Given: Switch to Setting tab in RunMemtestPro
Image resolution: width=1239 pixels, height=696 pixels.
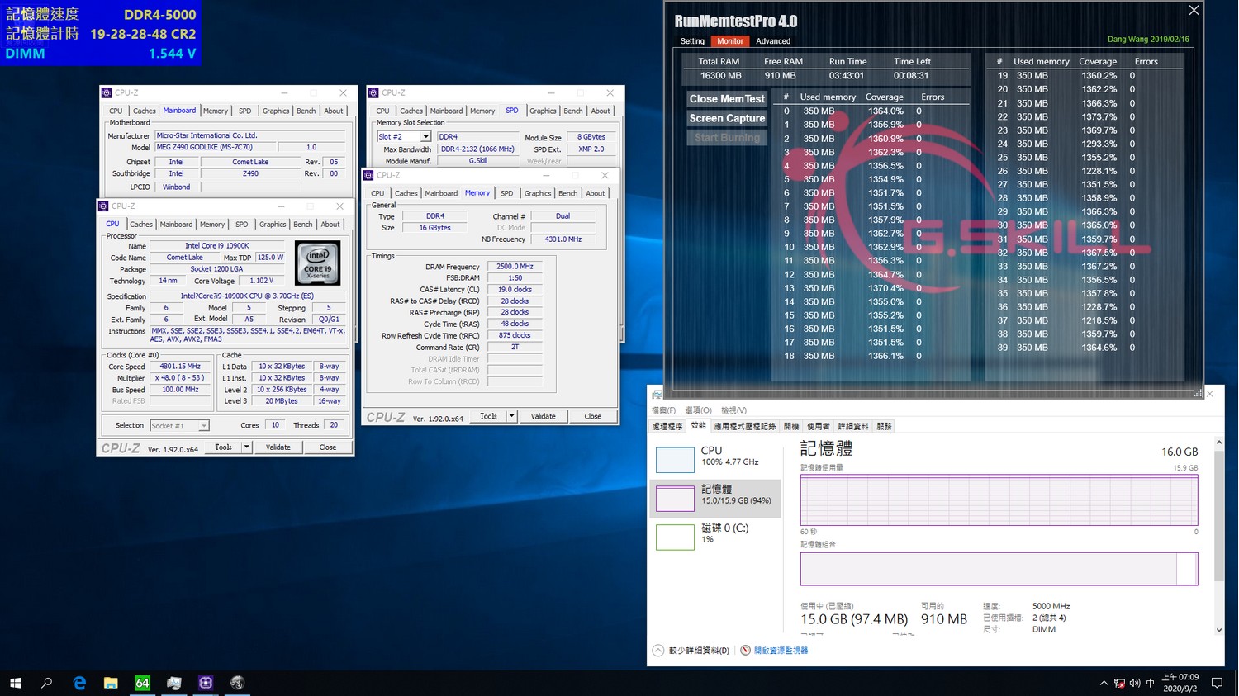Looking at the screenshot, I should (692, 41).
